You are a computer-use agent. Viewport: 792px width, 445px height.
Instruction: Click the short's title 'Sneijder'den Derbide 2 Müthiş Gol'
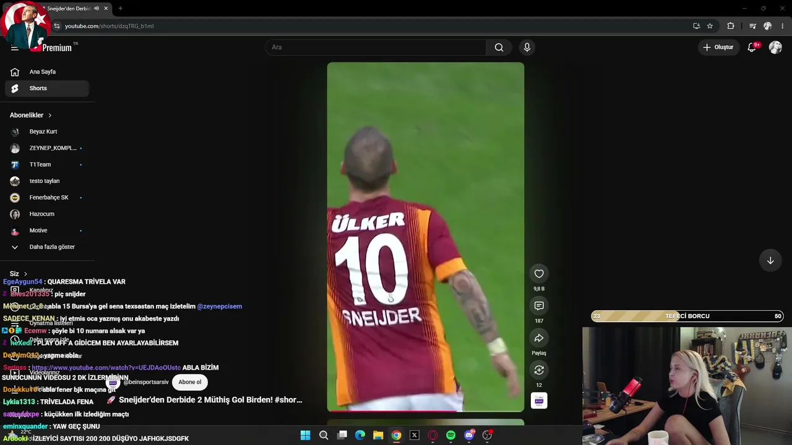coord(210,400)
